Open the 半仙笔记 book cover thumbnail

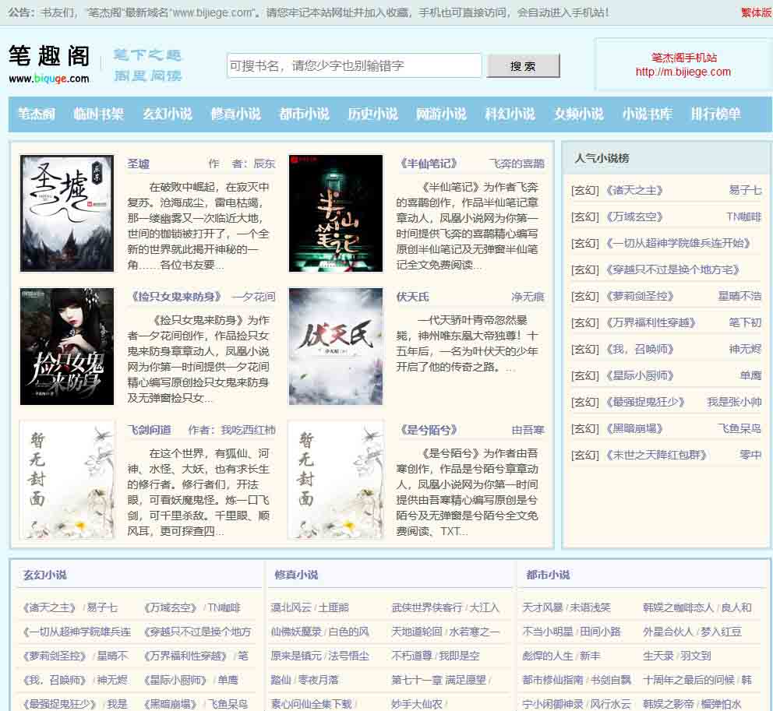pos(336,213)
